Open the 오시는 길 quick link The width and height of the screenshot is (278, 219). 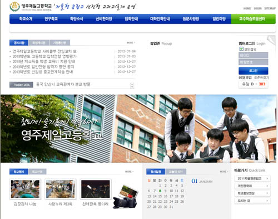coord(252,201)
